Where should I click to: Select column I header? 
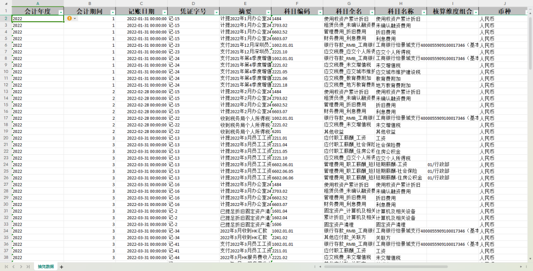coord(453,3)
